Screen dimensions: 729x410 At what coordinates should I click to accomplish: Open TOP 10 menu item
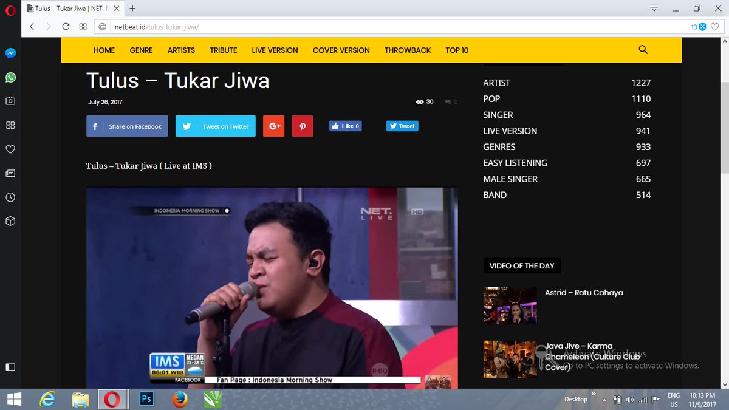pos(457,50)
